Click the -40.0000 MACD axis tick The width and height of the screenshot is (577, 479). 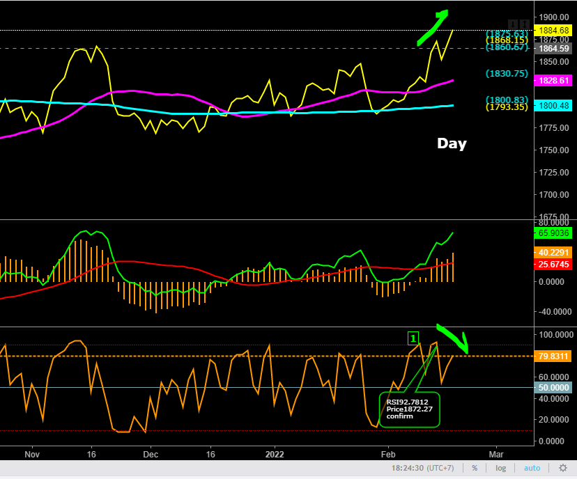point(555,312)
